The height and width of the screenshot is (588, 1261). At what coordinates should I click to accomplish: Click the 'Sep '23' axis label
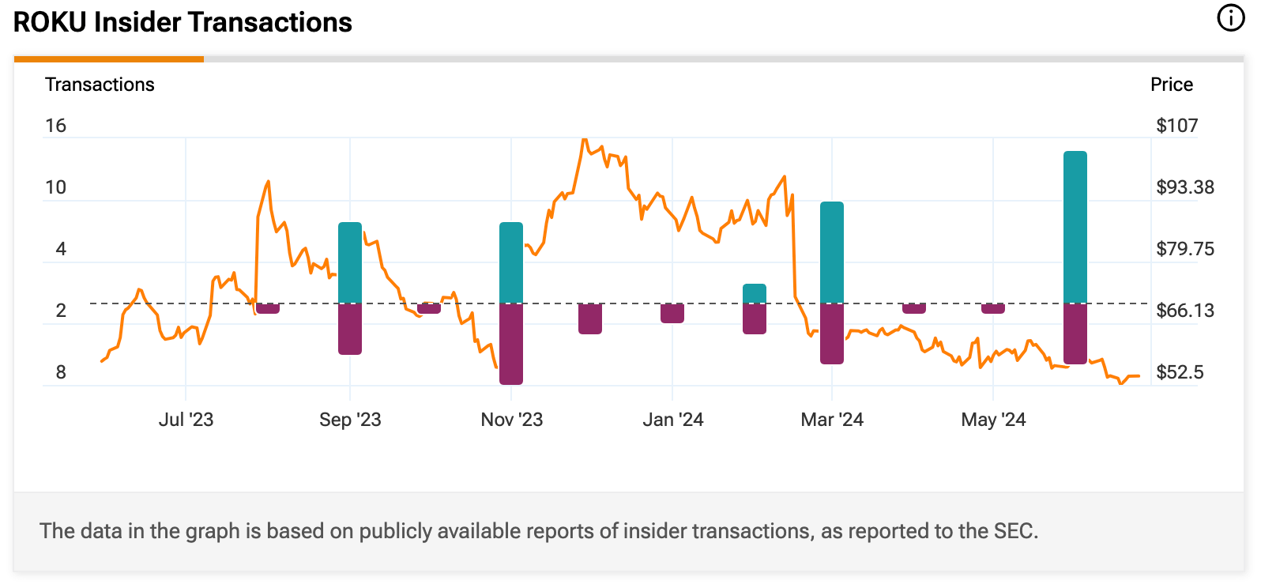[x=350, y=420]
